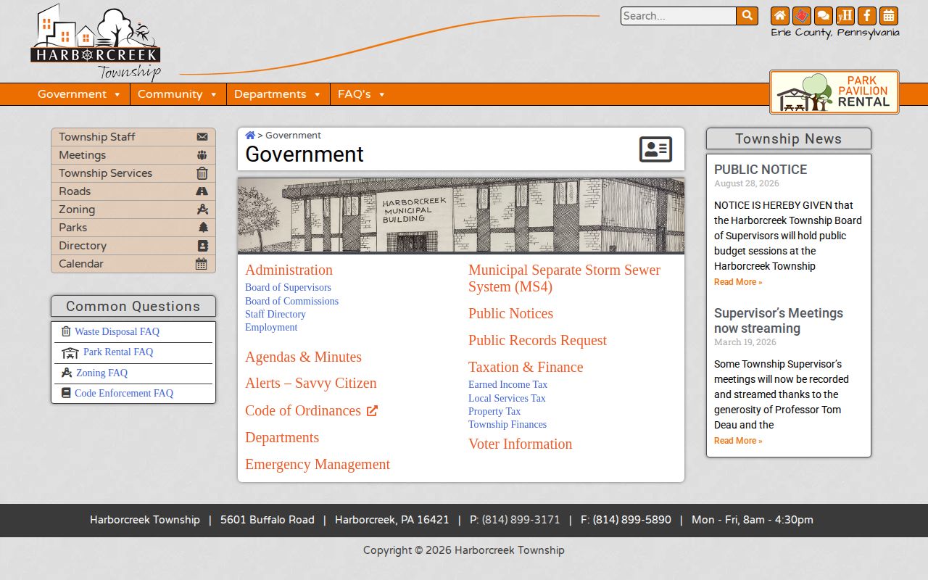Click the municipal building sketch image

pyautogui.click(x=461, y=216)
